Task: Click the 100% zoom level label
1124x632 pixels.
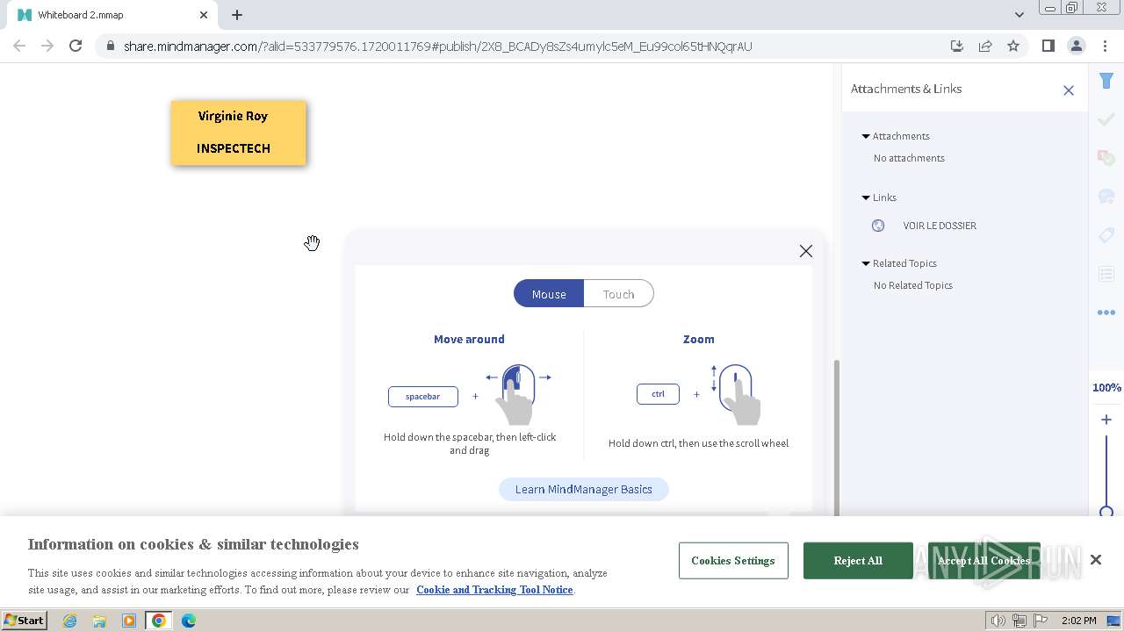Action: (1106, 388)
